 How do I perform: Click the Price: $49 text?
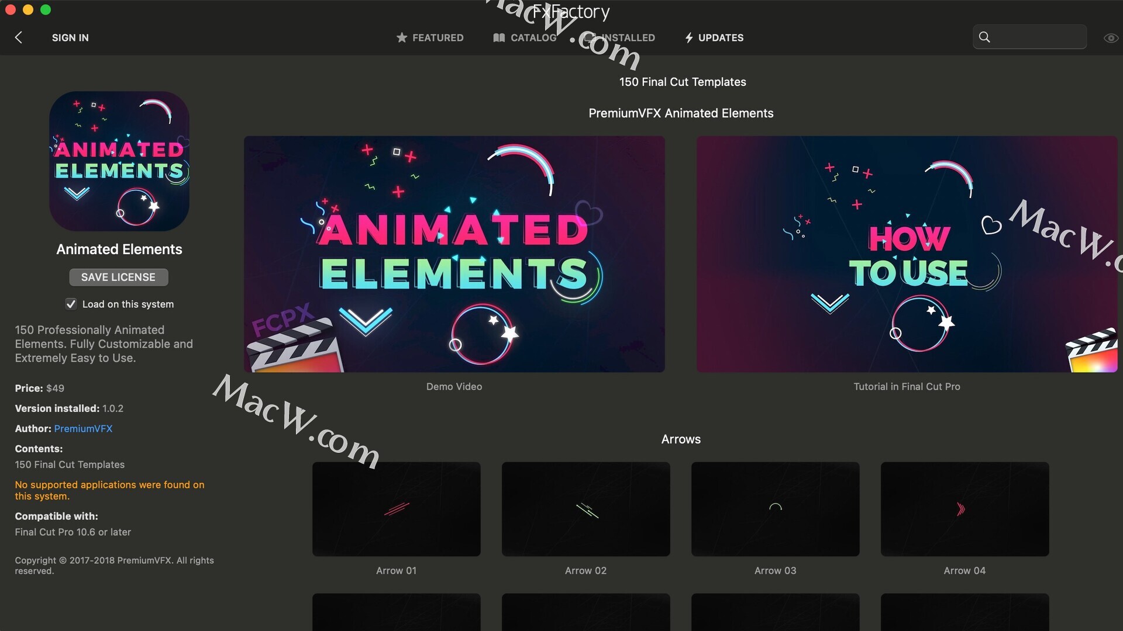tap(40, 389)
